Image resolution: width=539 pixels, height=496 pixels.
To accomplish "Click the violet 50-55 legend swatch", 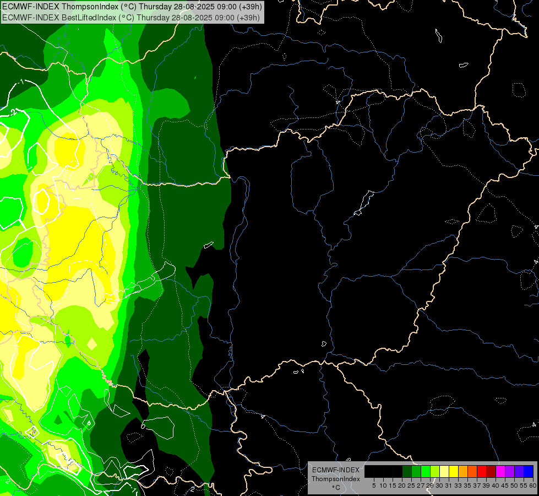I will click(519, 471).
